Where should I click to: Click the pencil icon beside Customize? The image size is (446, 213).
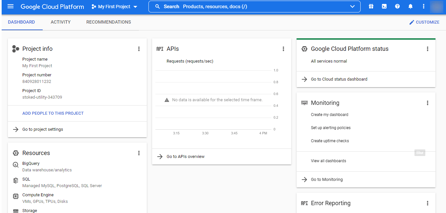pyautogui.click(x=412, y=22)
